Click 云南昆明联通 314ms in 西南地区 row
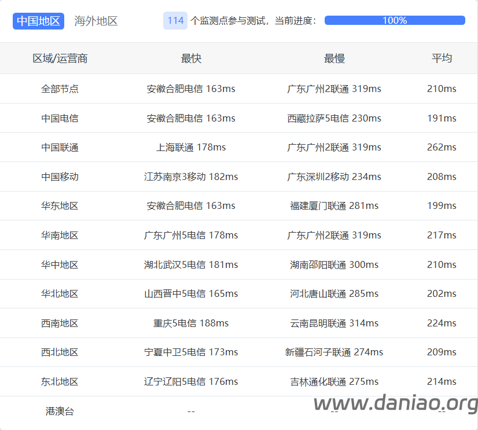The height and width of the screenshot is (430, 478). (x=334, y=323)
